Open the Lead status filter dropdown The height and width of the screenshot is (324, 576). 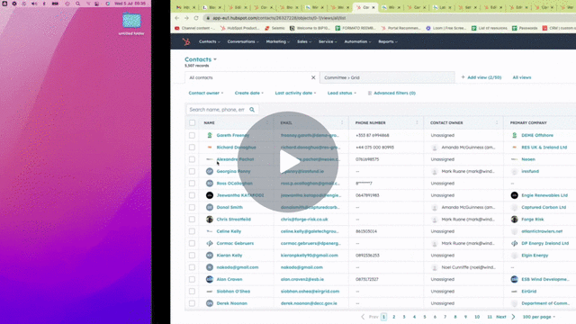tap(342, 93)
